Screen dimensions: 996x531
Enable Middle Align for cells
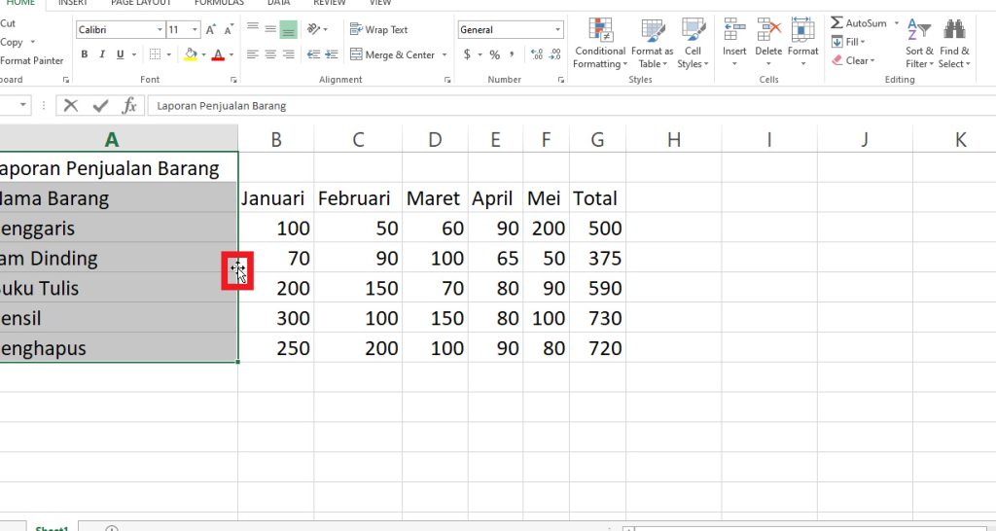[270, 29]
